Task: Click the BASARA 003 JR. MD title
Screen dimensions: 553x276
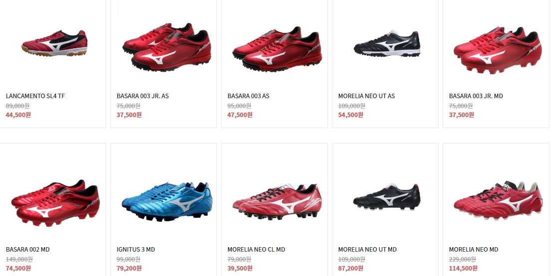Action: tap(476, 96)
